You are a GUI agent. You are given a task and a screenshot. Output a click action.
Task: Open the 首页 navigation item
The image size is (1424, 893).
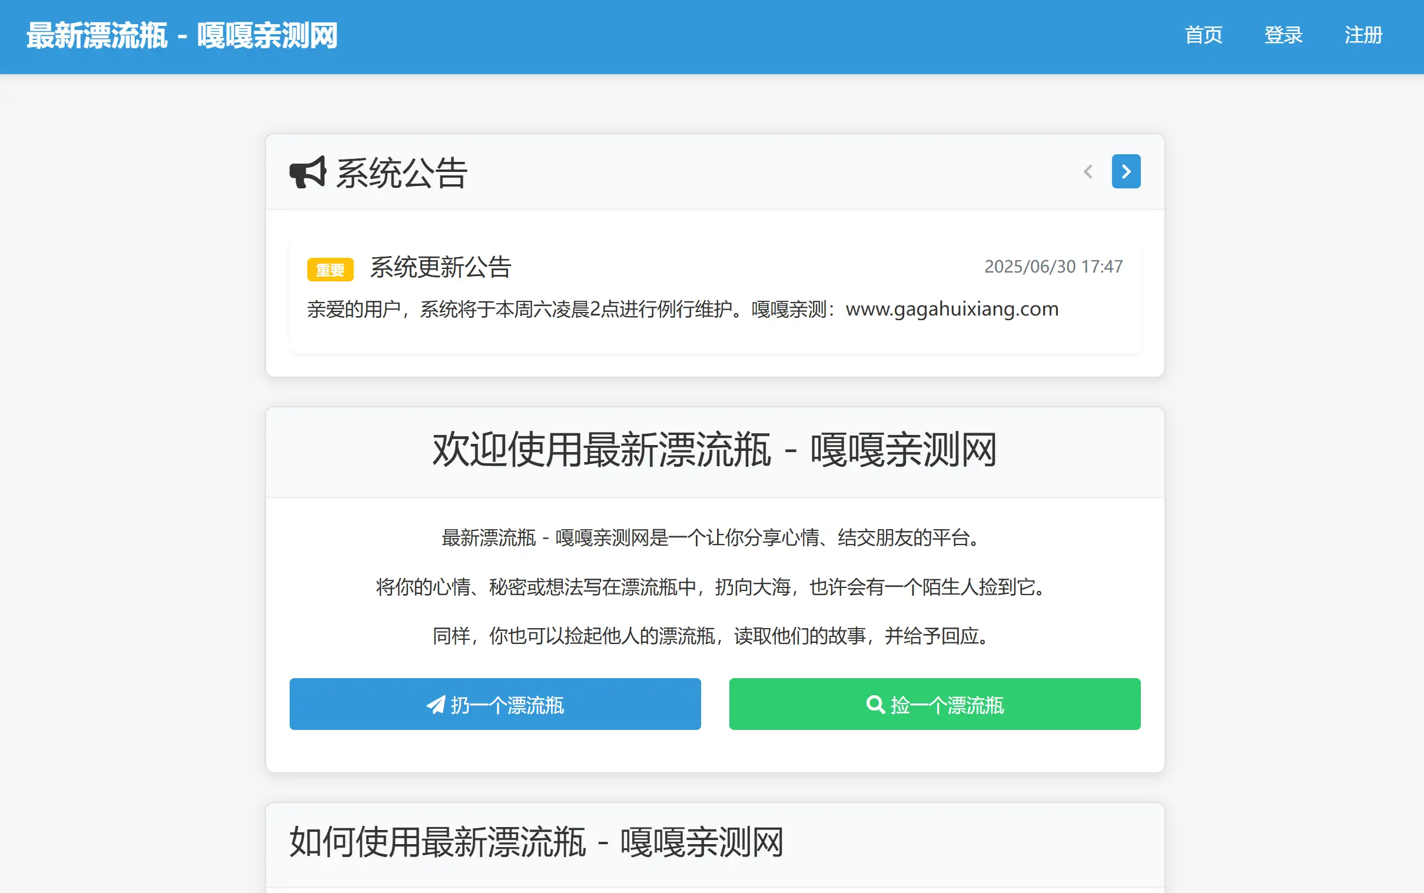(1204, 35)
